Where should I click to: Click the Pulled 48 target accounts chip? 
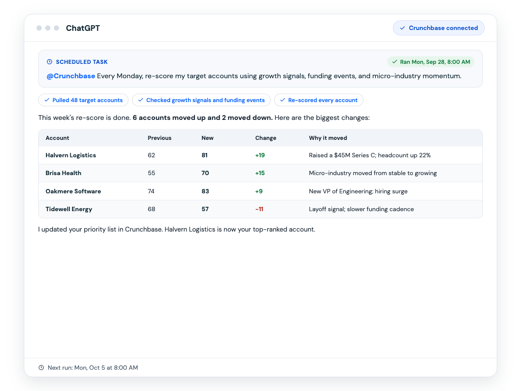pos(83,100)
